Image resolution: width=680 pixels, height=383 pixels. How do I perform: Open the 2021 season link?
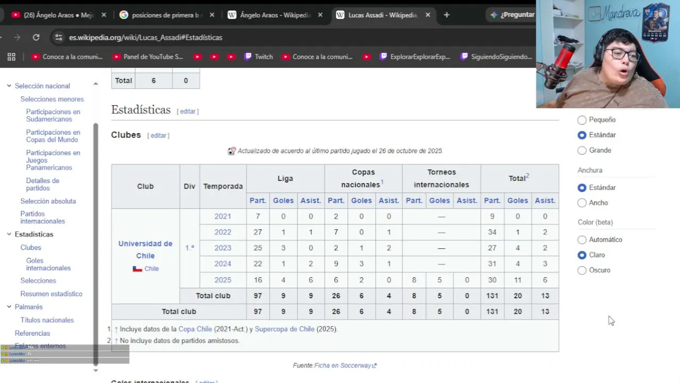[x=222, y=217]
